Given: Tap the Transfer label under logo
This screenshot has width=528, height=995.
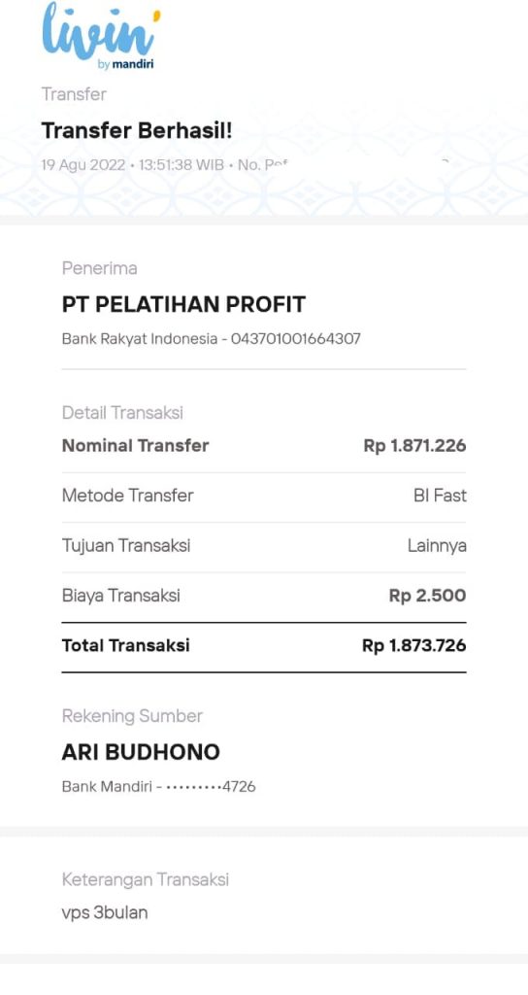Looking at the screenshot, I should point(74,94).
